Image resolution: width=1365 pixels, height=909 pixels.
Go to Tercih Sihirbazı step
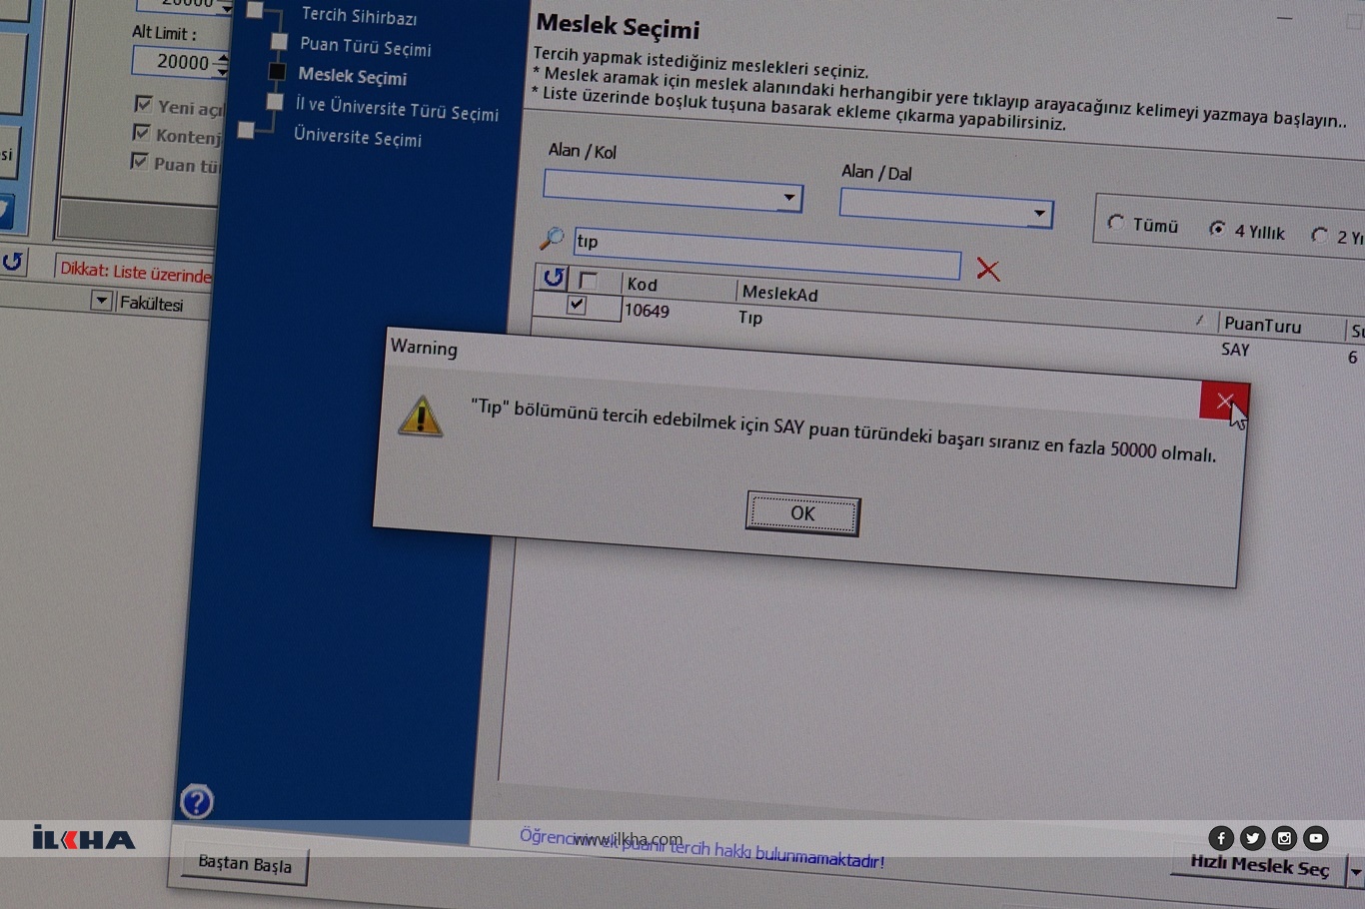[x=359, y=16]
